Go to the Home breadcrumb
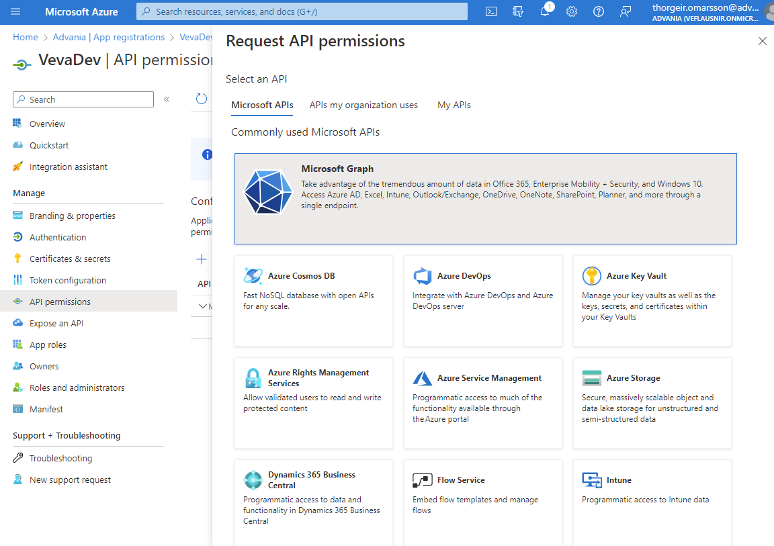 point(25,37)
